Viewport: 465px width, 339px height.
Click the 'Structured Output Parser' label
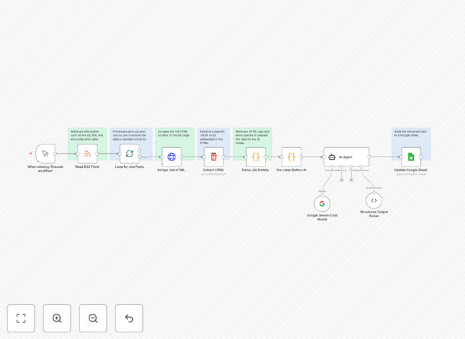point(374,214)
